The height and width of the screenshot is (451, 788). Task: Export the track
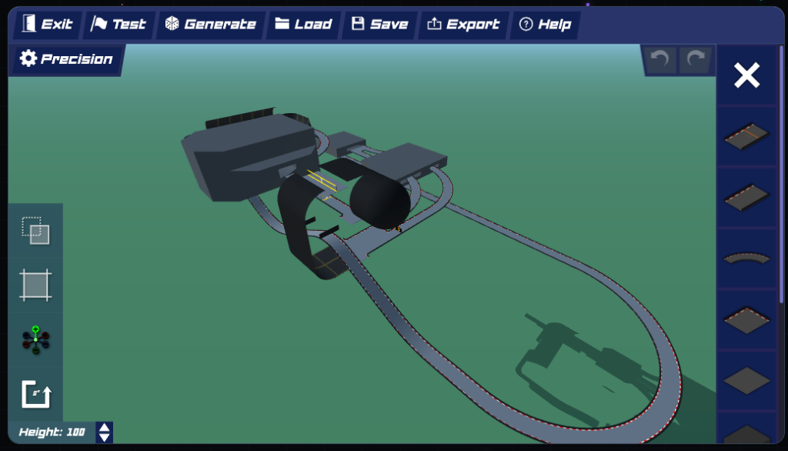[463, 25]
